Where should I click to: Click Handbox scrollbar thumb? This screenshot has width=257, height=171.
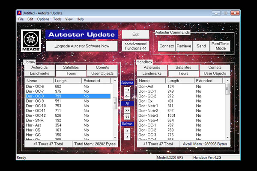point(227,89)
